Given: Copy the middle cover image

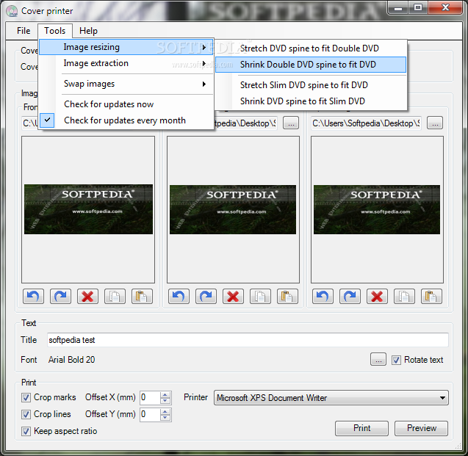Looking at the screenshot, I should pos(260,296).
